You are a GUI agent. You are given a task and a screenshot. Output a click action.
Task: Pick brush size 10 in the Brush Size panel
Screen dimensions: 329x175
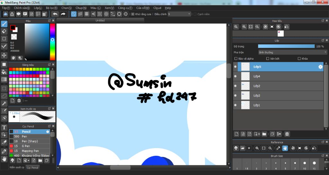[305, 164]
